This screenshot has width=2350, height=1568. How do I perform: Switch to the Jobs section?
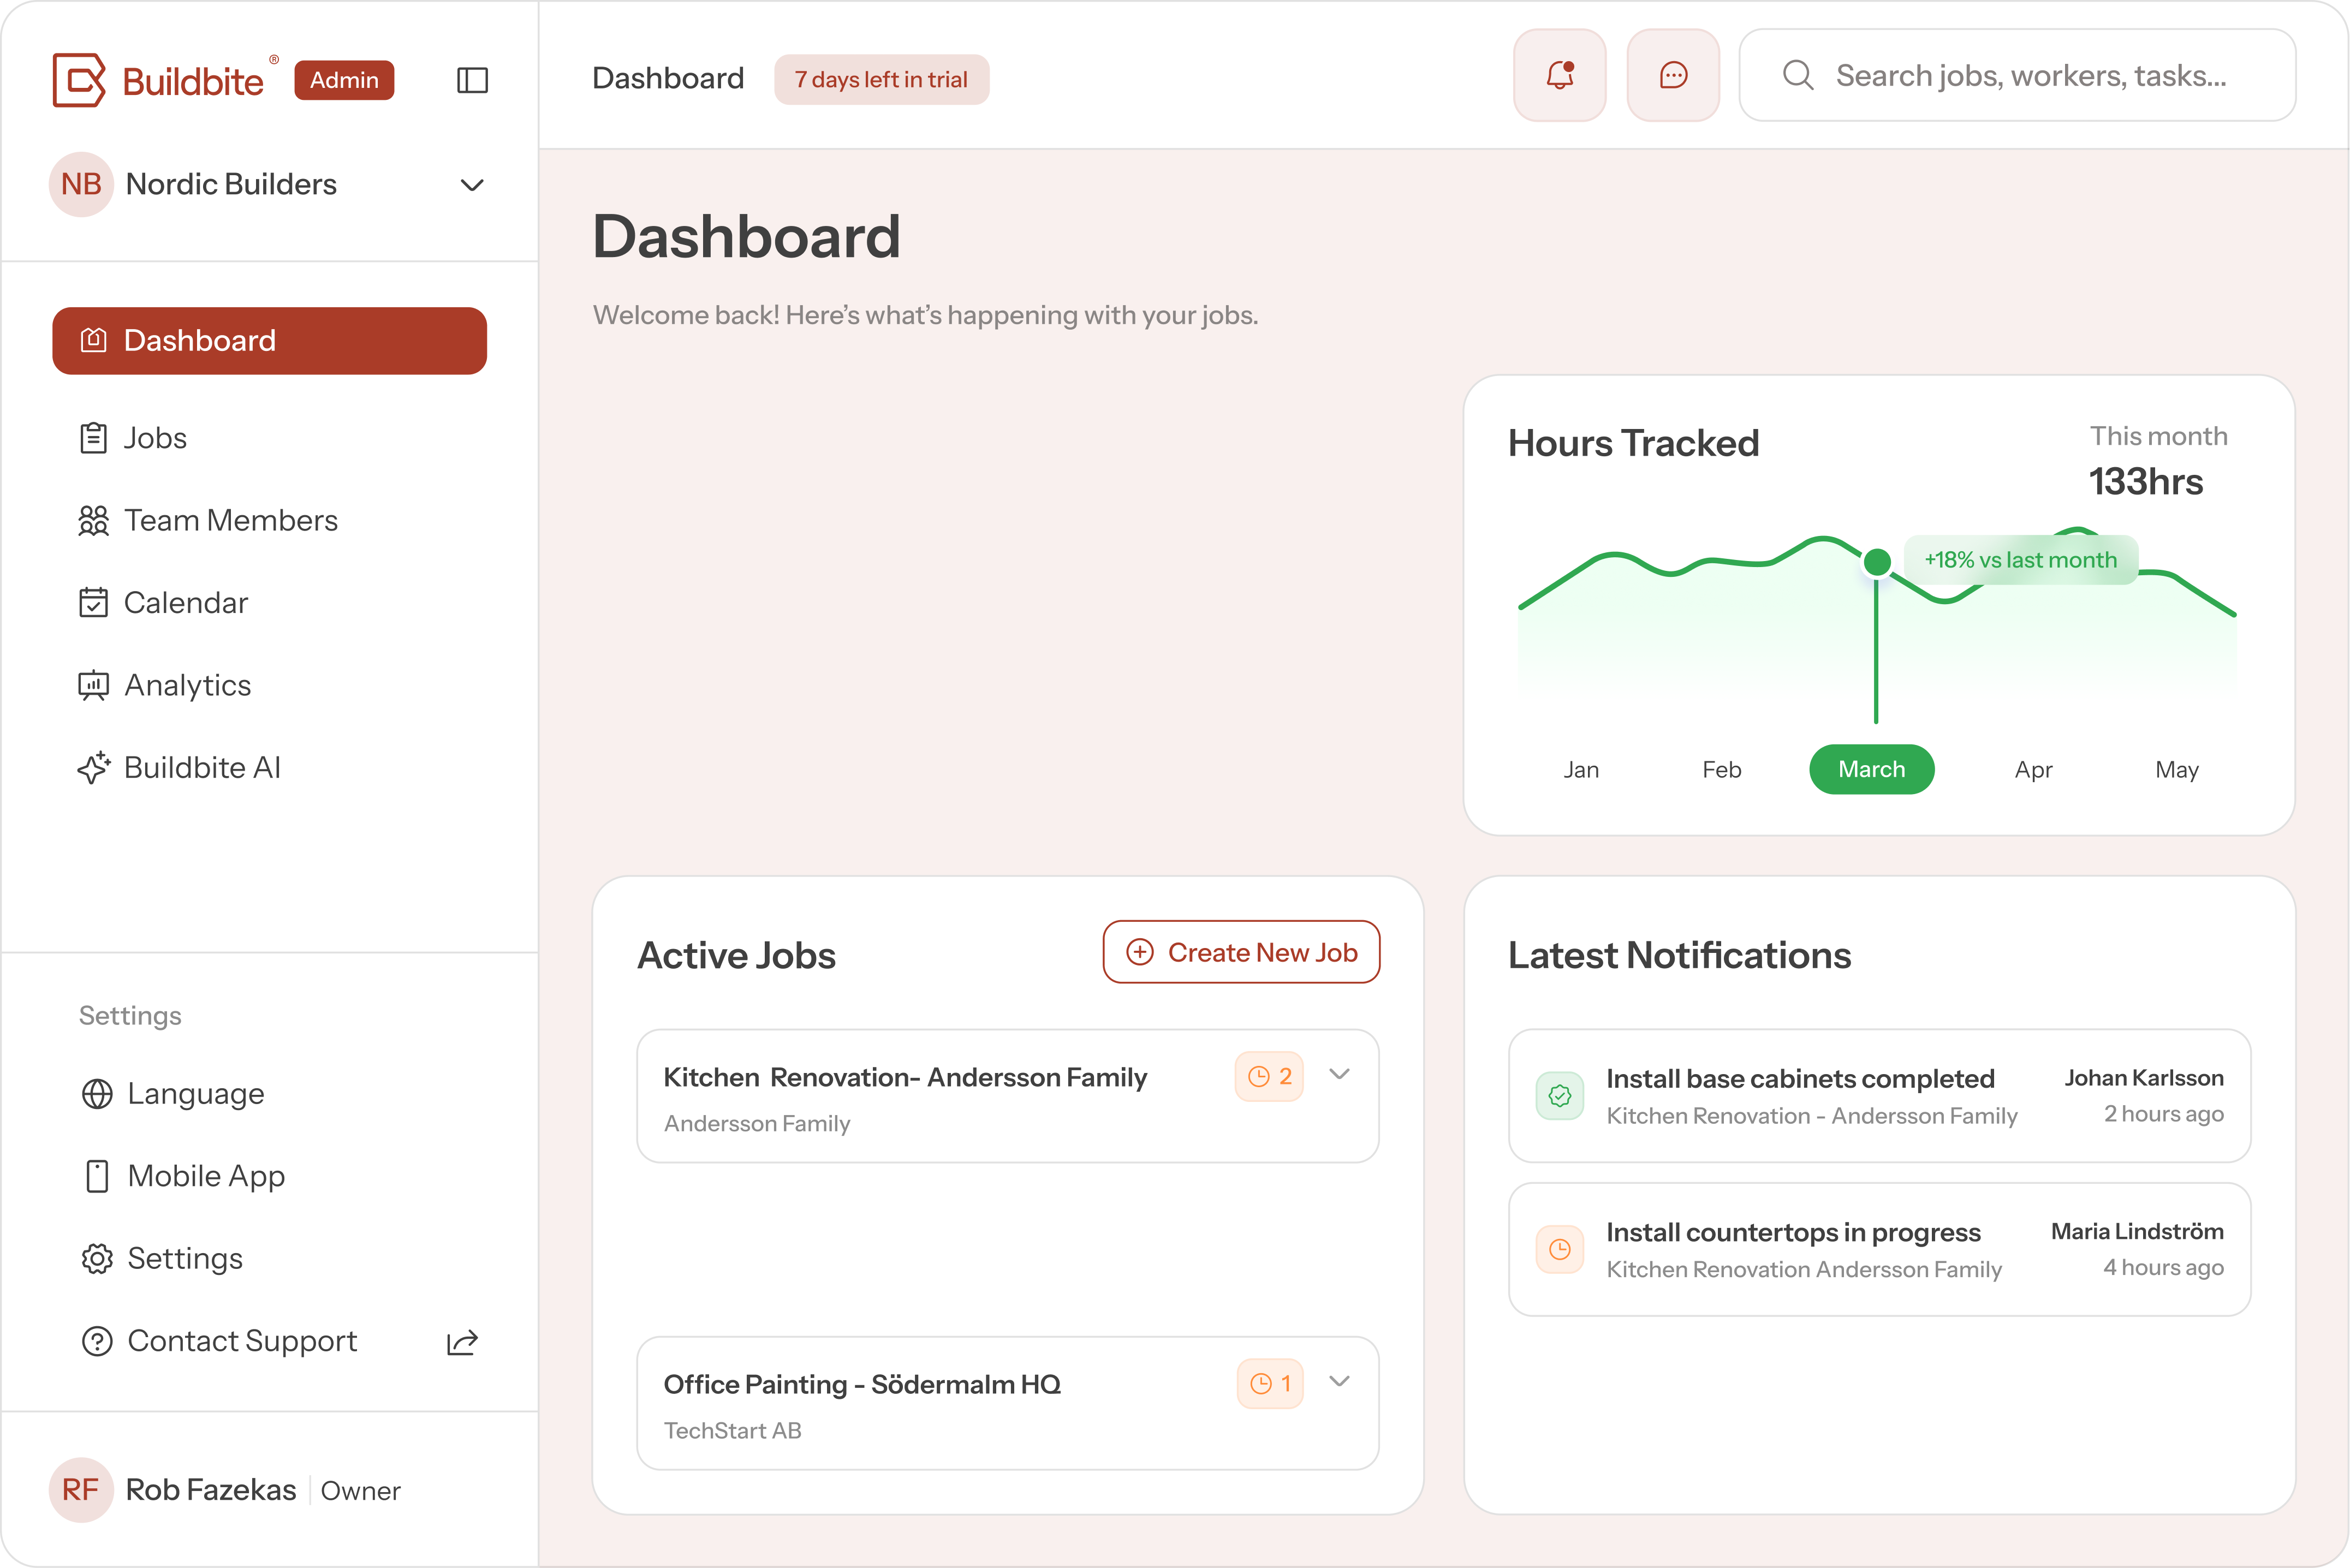(x=155, y=437)
